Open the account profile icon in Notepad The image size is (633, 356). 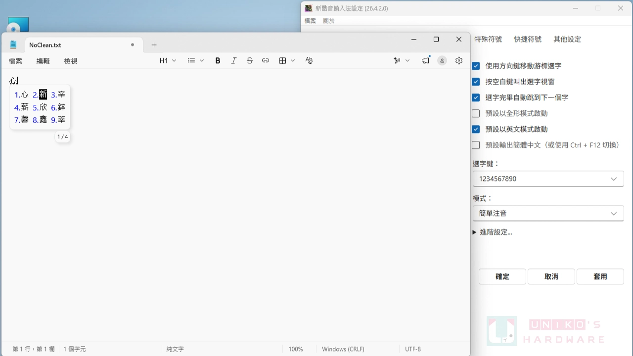pyautogui.click(x=442, y=60)
